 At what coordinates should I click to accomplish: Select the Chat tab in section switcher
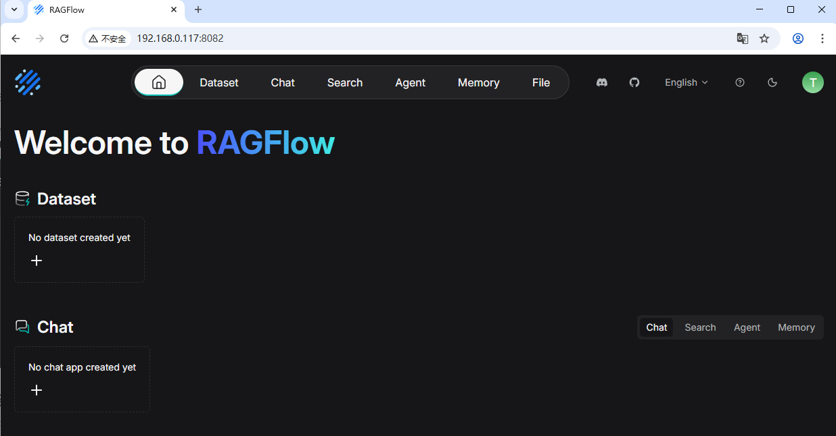point(657,327)
